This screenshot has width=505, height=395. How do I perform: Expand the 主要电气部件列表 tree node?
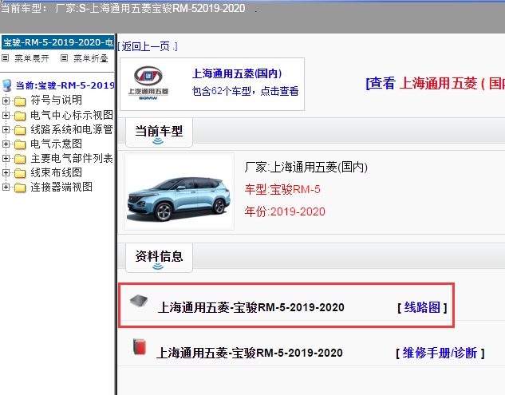pyautogui.click(x=6, y=158)
